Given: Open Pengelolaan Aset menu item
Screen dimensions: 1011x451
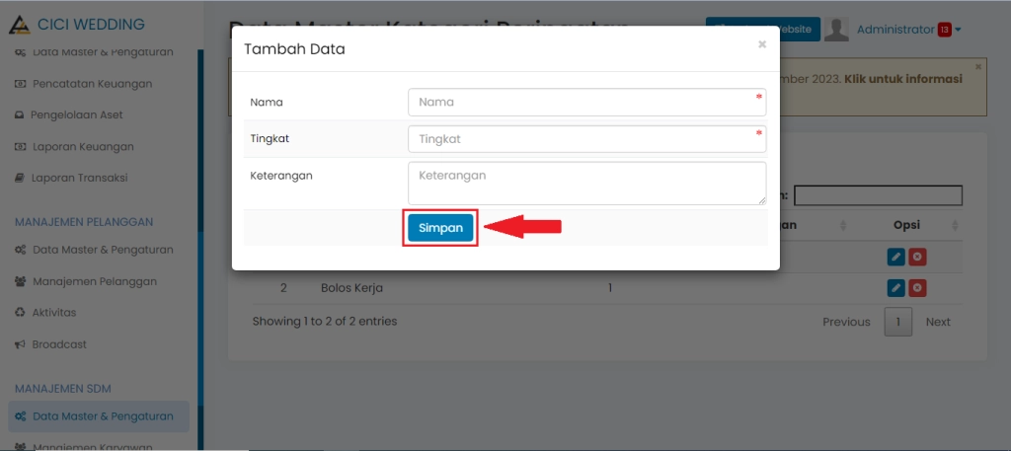Looking at the screenshot, I should (x=77, y=115).
